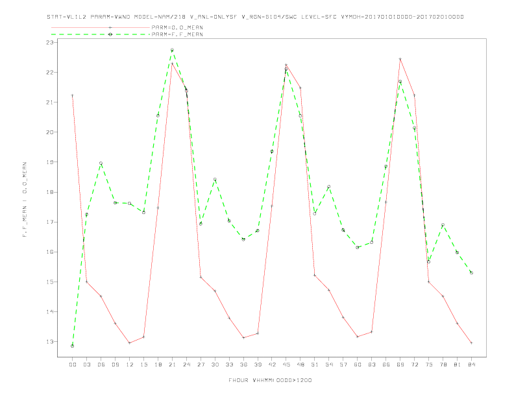Click the x-axis tick label 54
The height and width of the screenshot is (397, 514).
(x=329, y=365)
